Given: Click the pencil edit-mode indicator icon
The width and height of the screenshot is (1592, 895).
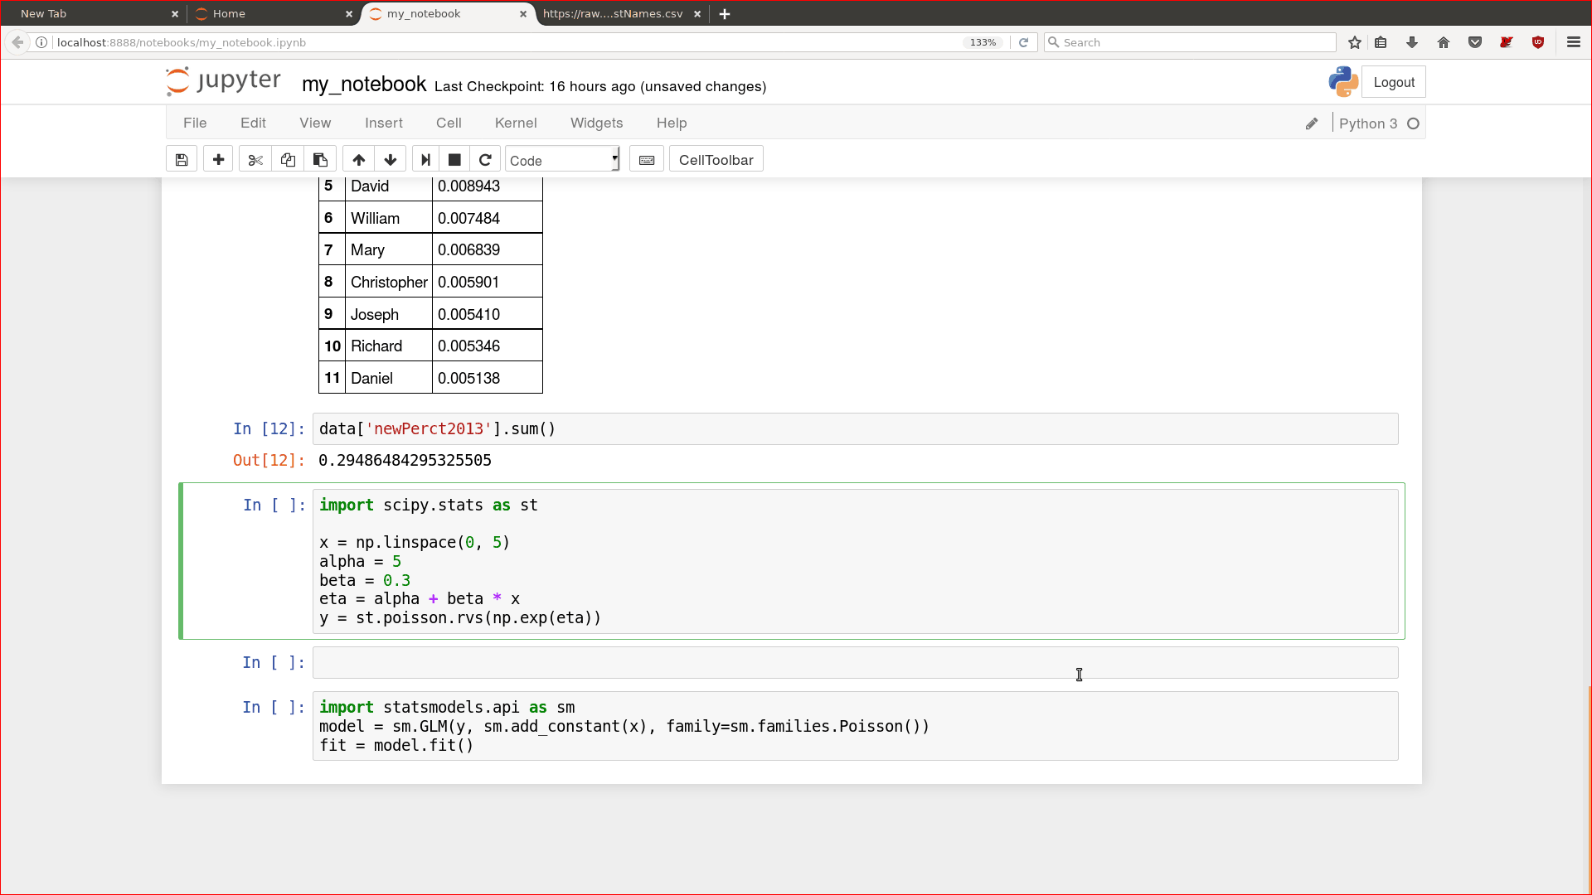Looking at the screenshot, I should coord(1312,123).
